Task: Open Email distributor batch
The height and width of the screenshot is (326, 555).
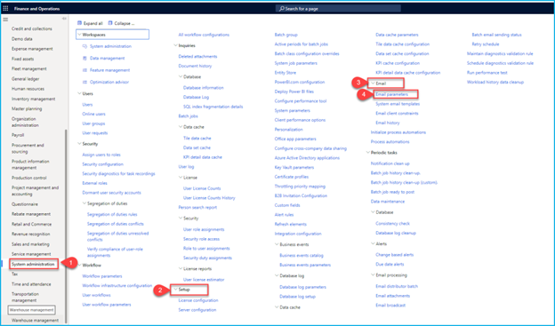Action: 397,286
